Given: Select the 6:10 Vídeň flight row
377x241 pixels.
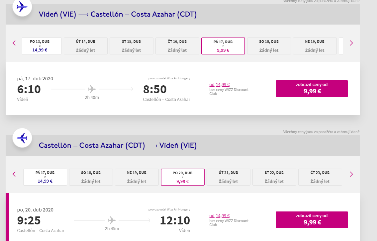Looking at the screenshot, I should click(x=183, y=89).
